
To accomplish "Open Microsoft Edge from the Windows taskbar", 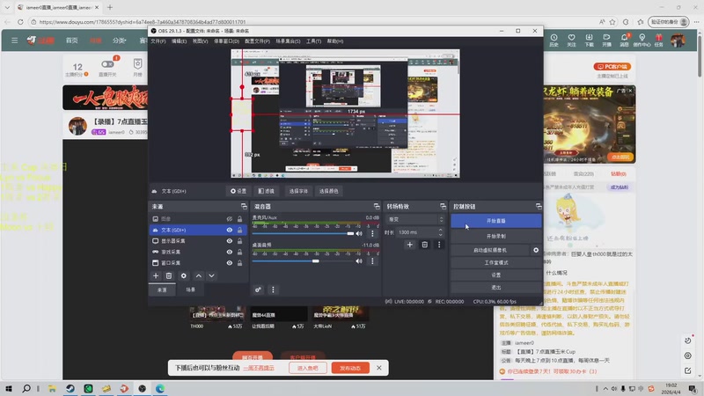I will tap(160, 388).
